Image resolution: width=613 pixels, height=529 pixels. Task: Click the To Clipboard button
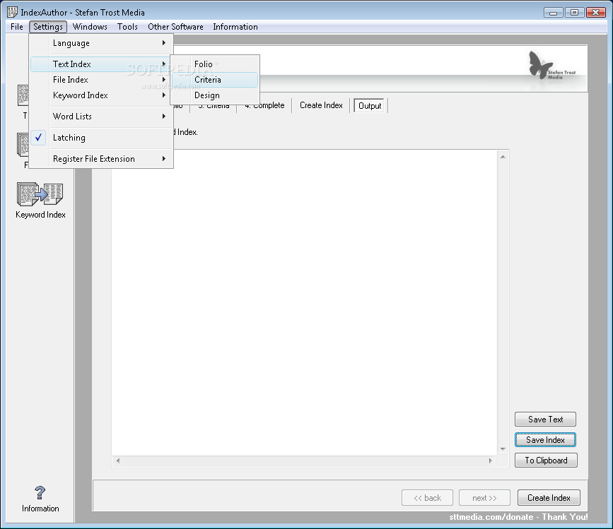click(546, 460)
